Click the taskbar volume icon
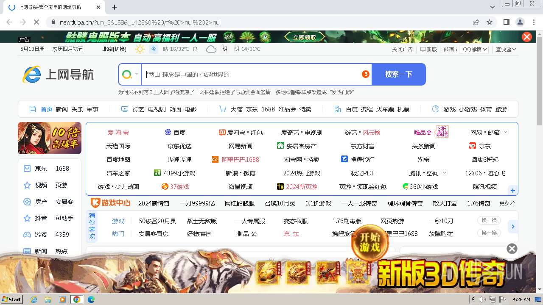The width and height of the screenshot is (543, 305). point(483,299)
